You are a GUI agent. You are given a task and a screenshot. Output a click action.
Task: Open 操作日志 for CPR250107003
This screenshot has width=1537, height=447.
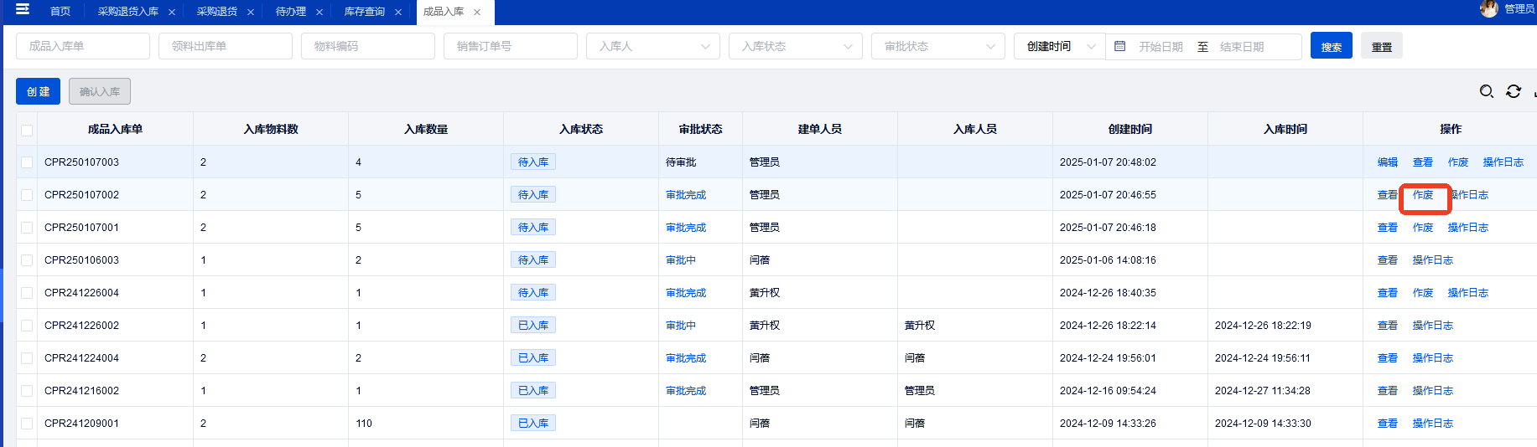point(1503,162)
